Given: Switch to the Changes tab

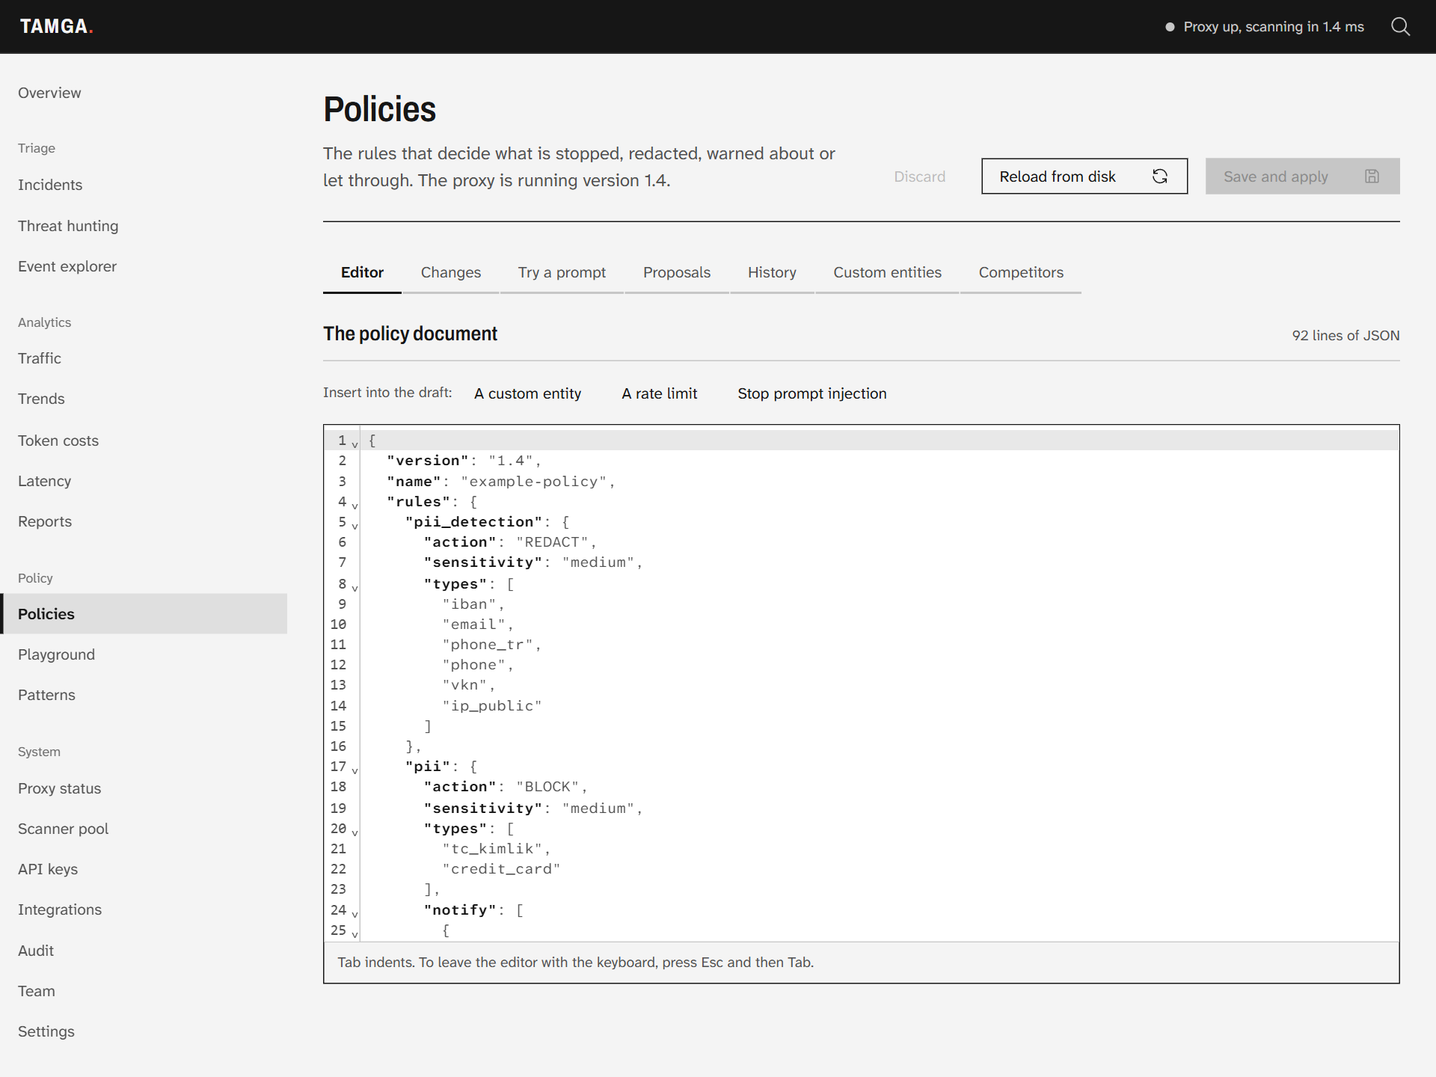Looking at the screenshot, I should 451,272.
